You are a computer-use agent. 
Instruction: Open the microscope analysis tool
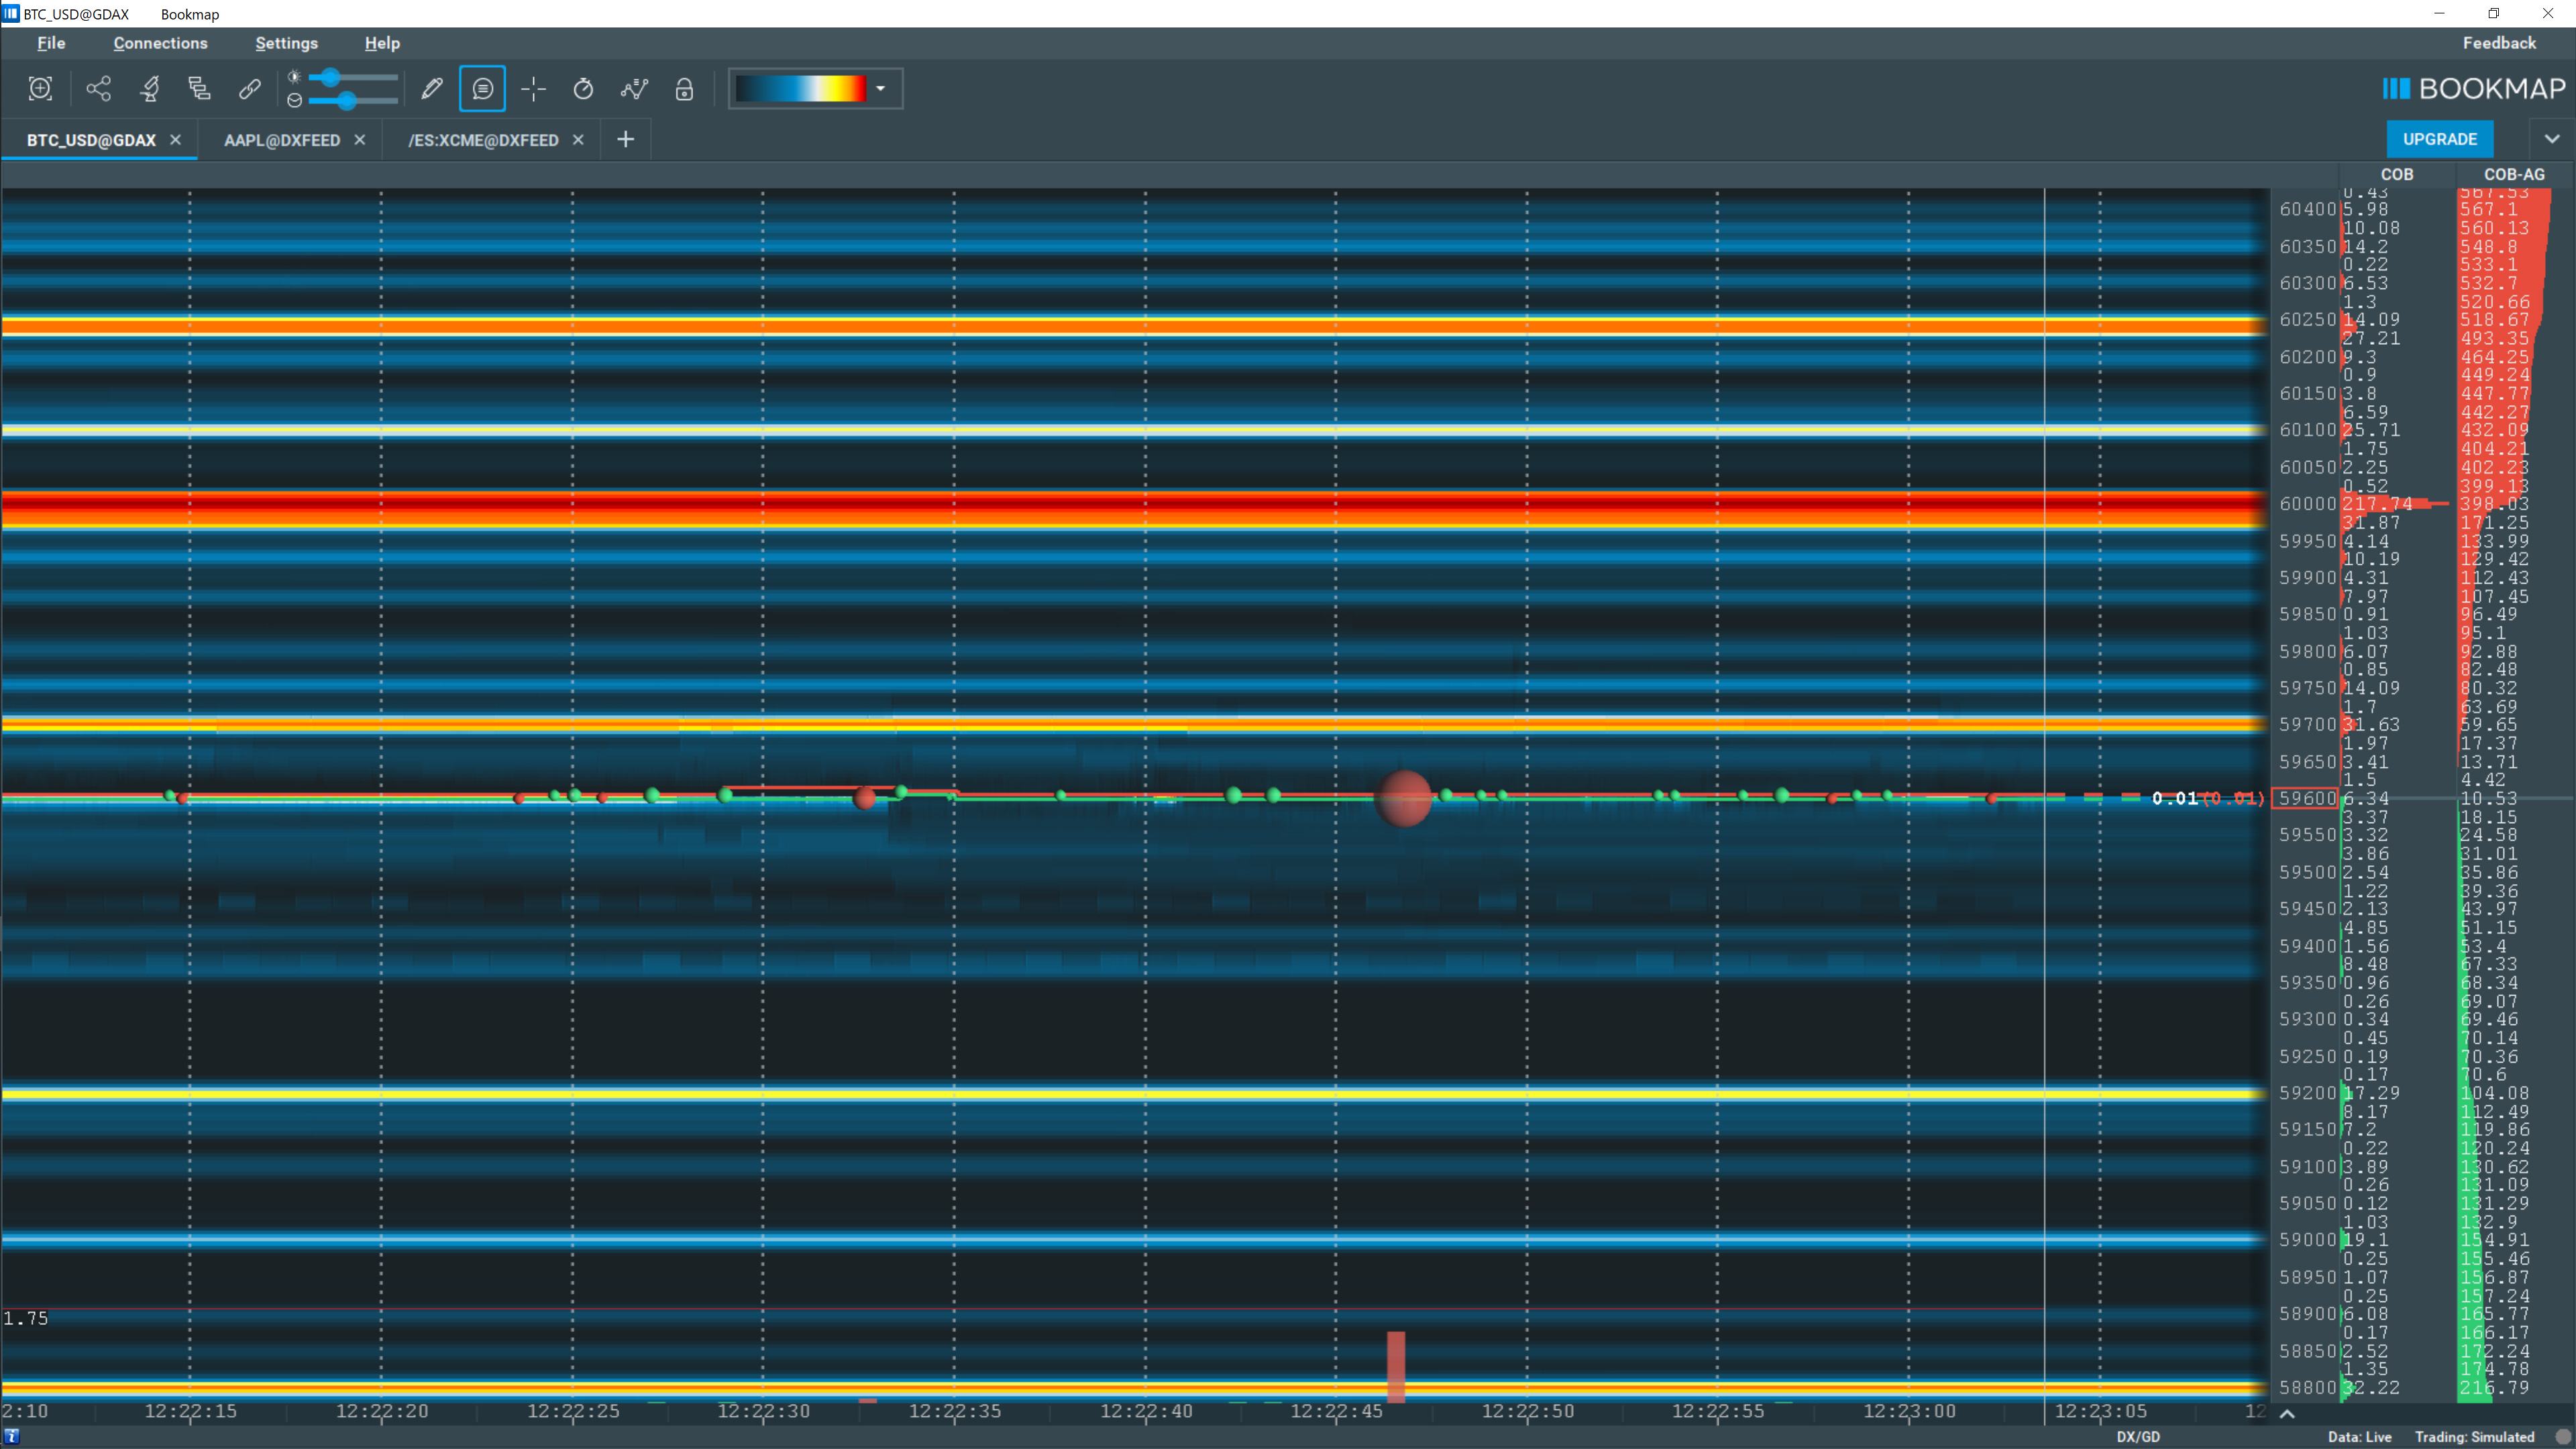click(x=150, y=89)
